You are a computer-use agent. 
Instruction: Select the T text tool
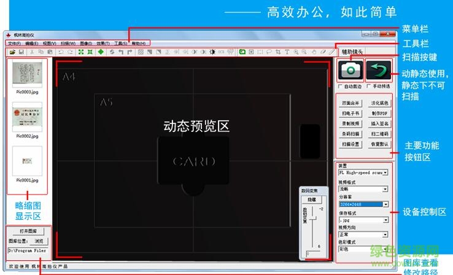(x=287, y=52)
